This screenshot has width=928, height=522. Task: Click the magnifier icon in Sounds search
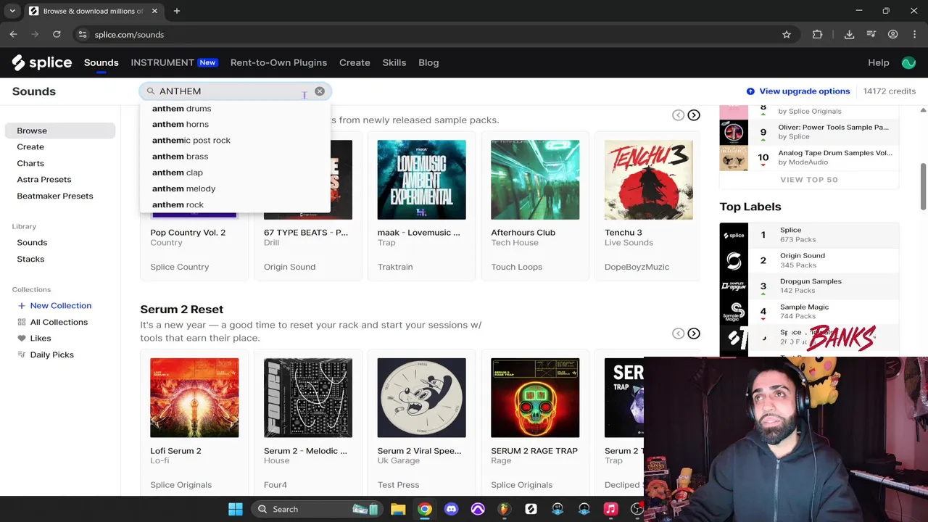pos(151,91)
